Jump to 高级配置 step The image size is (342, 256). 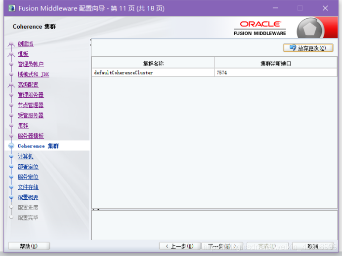click(x=28, y=85)
